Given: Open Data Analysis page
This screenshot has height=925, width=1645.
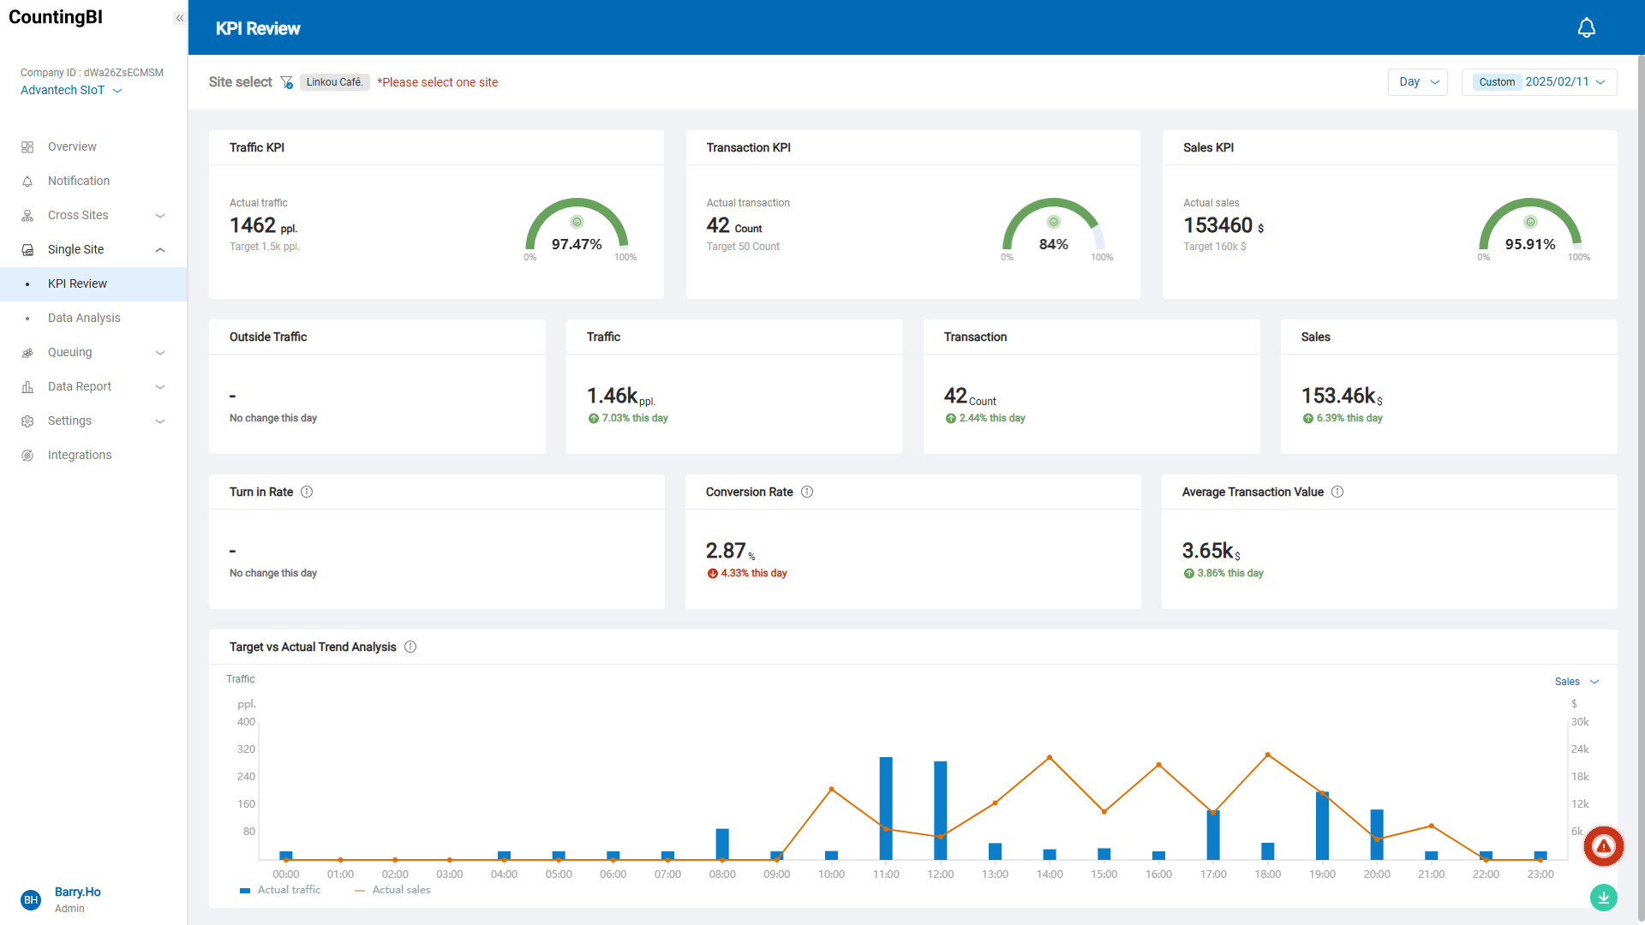Looking at the screenshot, I should 84,318.
